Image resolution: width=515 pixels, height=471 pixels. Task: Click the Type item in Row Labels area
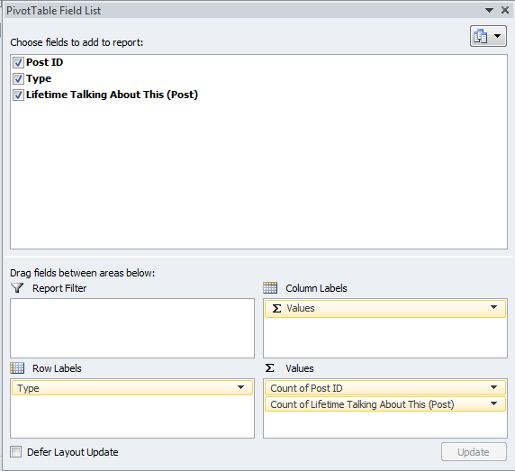(x=132, y=388)
